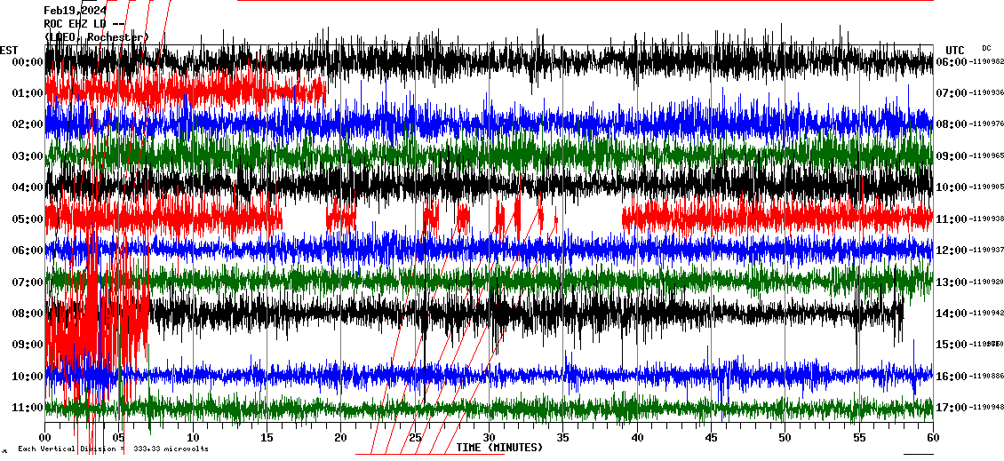
Task: Click the TIME (MINUTES) axis title
Action: 499,447
